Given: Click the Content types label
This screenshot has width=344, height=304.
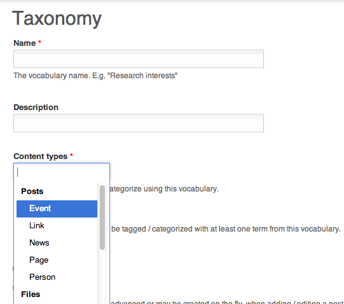Looking at the screenshot, I should [x=40, y=156].
